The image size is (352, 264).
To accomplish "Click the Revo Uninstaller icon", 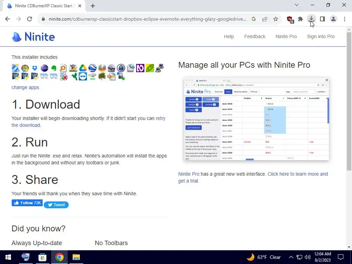I will [64, 77].
